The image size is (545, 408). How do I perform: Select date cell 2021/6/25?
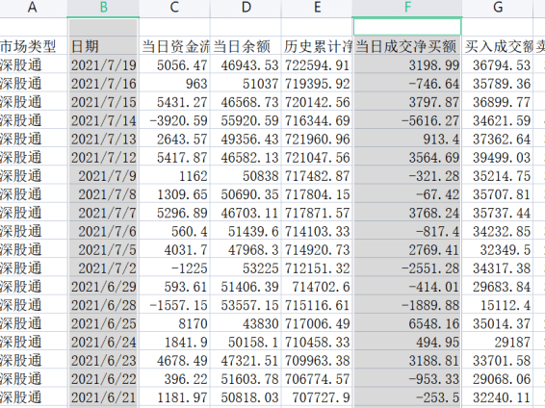[103, 323]
